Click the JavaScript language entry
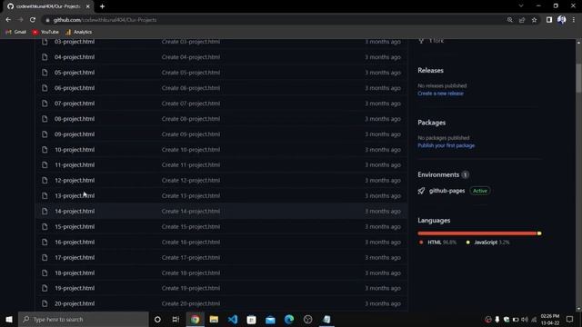This screenshot has width=582, height=327. coord(488,243)
